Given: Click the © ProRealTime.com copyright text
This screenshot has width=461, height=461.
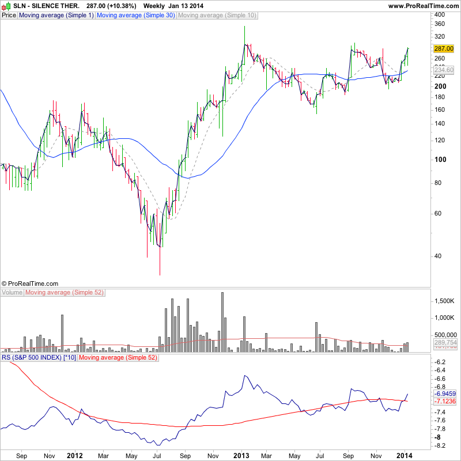Looking at the screenshot, I should [x=30, y=284].
